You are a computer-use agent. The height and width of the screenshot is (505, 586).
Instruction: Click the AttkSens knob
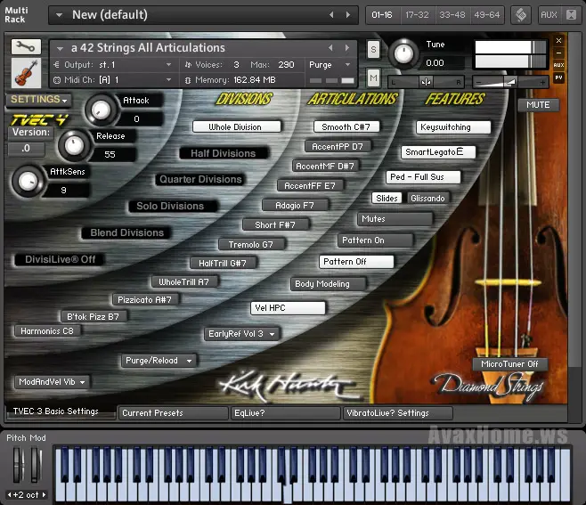(28, 182)
